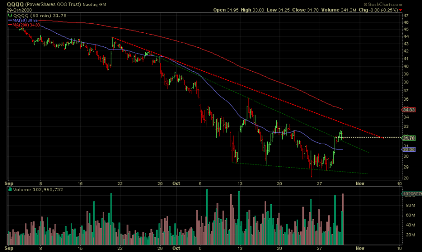Click the 80M label on volume axis
Image resolution: width=422 pixels, height=252 pixels.
410,206
